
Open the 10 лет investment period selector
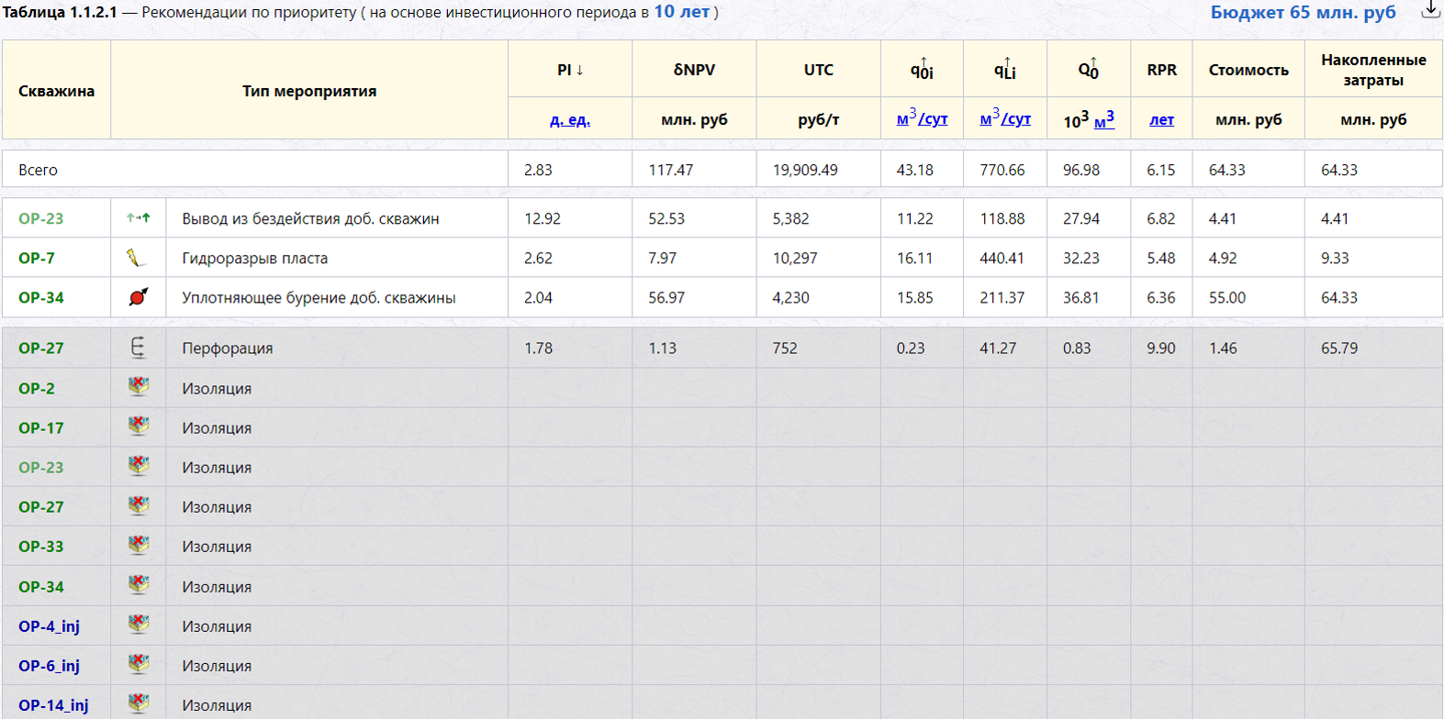pos(681,12)
